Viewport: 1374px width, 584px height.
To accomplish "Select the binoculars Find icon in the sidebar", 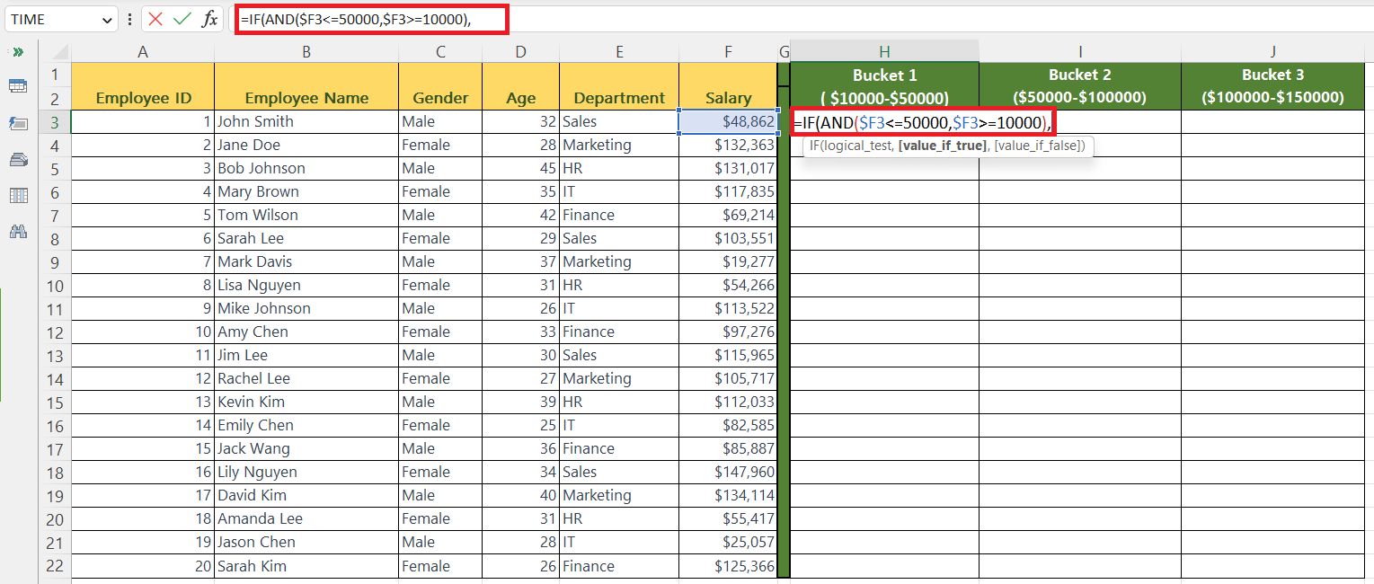I will coord(18,232).
